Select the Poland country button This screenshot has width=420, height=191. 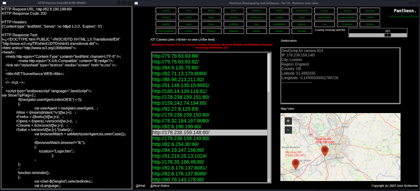click(279, 10)
